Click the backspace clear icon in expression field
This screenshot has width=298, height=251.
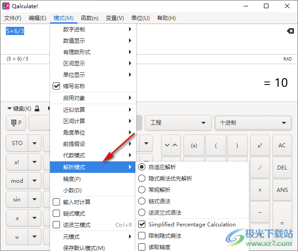[x=290, y=31]
